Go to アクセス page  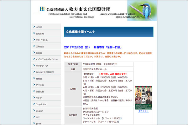(40, 85)
